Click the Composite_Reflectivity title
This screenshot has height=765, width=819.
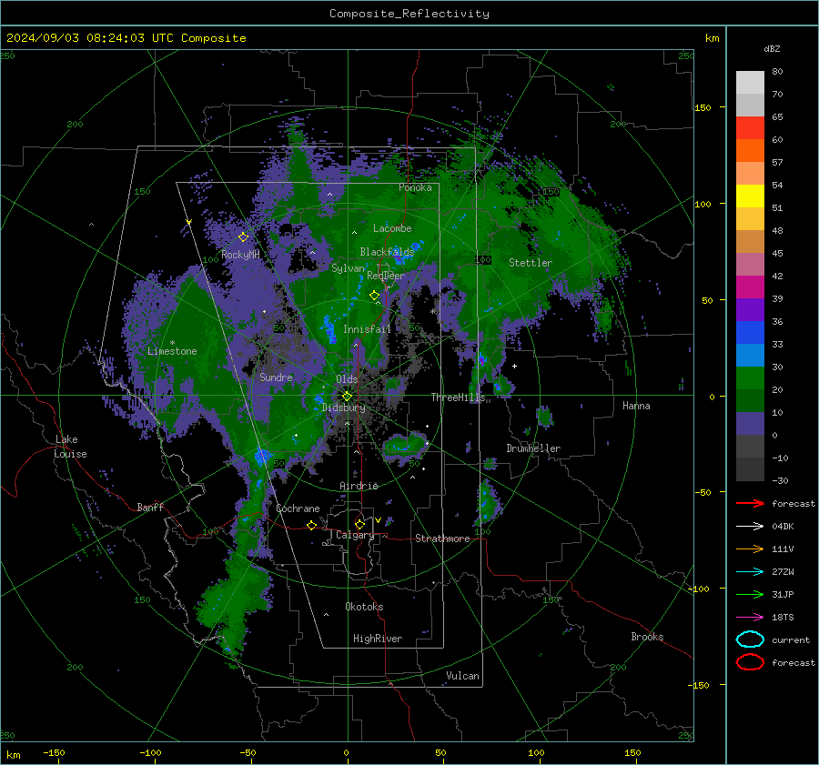[409, 14]
